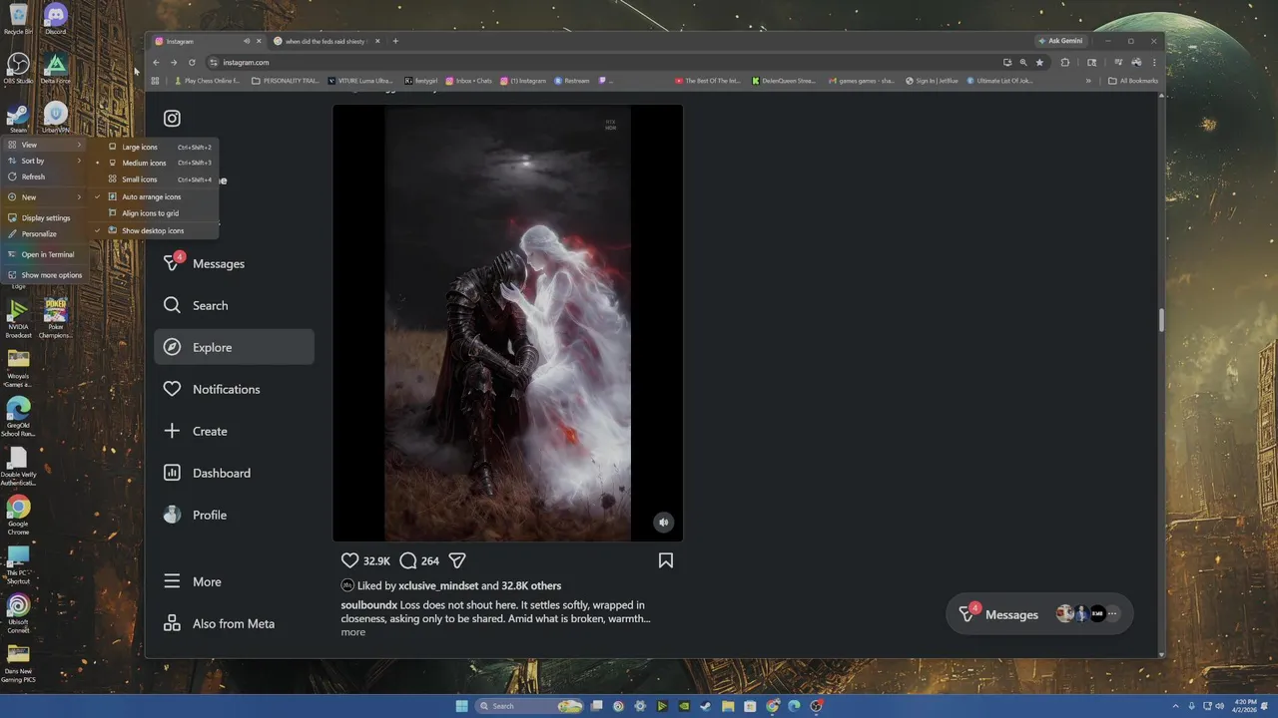Click Ask Gemini button

tap(1061, 41)
